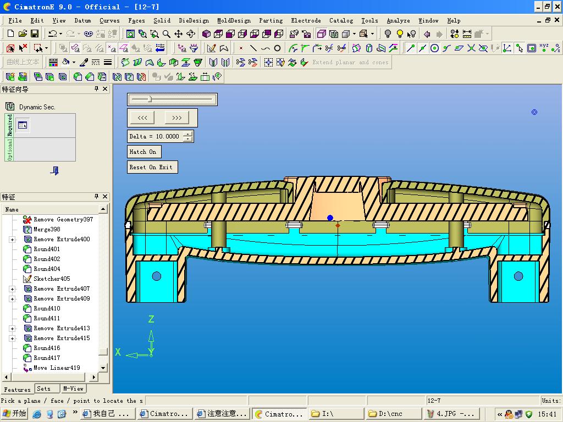Click the yellow show-entities light bulb icon
The width and height of the screenshot is (563, 422).
click(400, 34)
